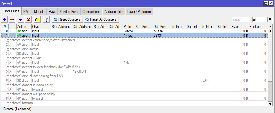The width and height of the screenshot is (275, 113).
Task: Select 'accept in ipsec policy' comment row
Action: [x=135, y=85]
